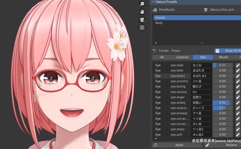
Task: Expand the filter triangle under poses list
Action: click(156, 139)
